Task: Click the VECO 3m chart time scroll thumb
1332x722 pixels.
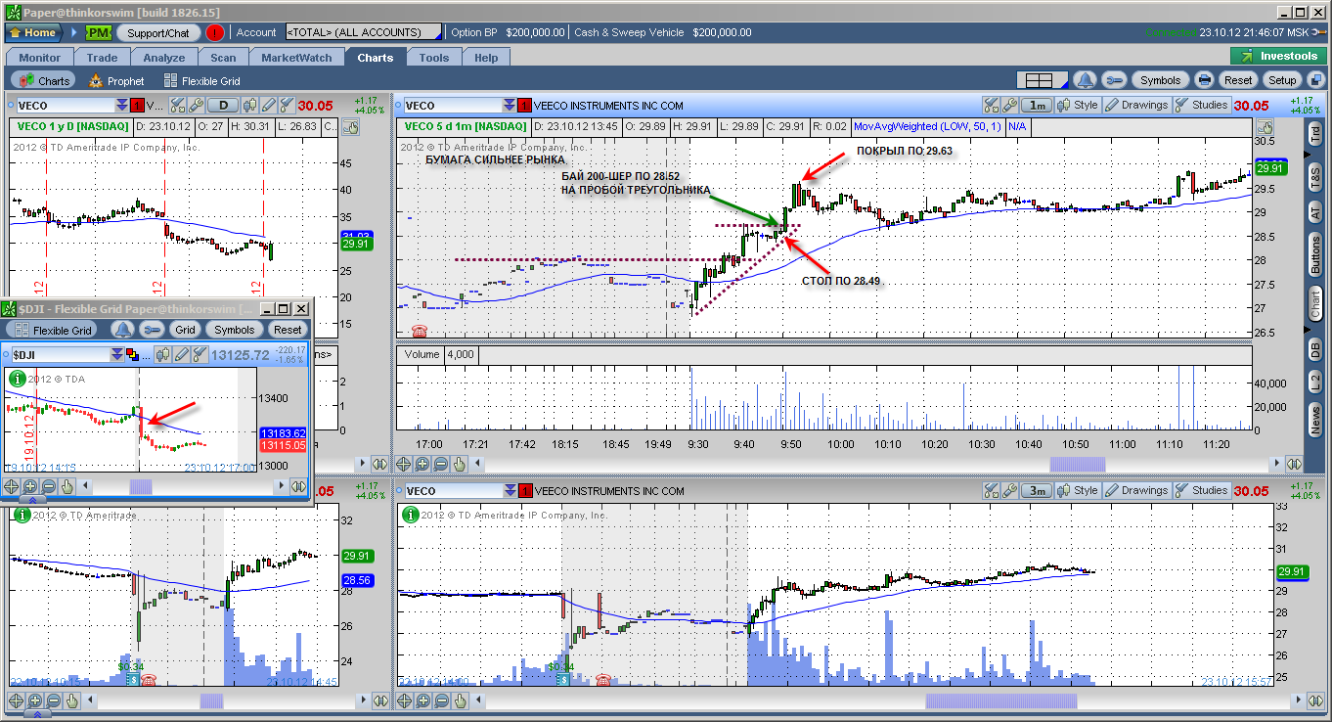Action: [999, 700]
